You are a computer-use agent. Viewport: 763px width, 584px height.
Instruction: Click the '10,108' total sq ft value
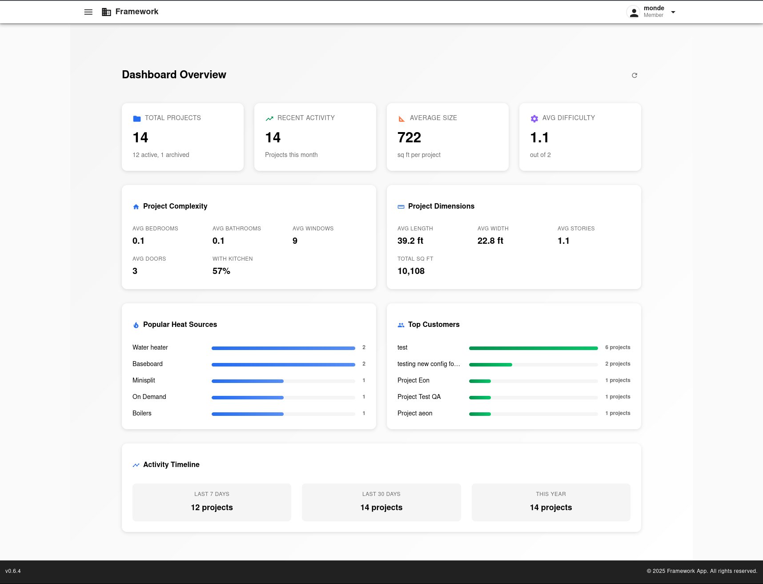411,271
